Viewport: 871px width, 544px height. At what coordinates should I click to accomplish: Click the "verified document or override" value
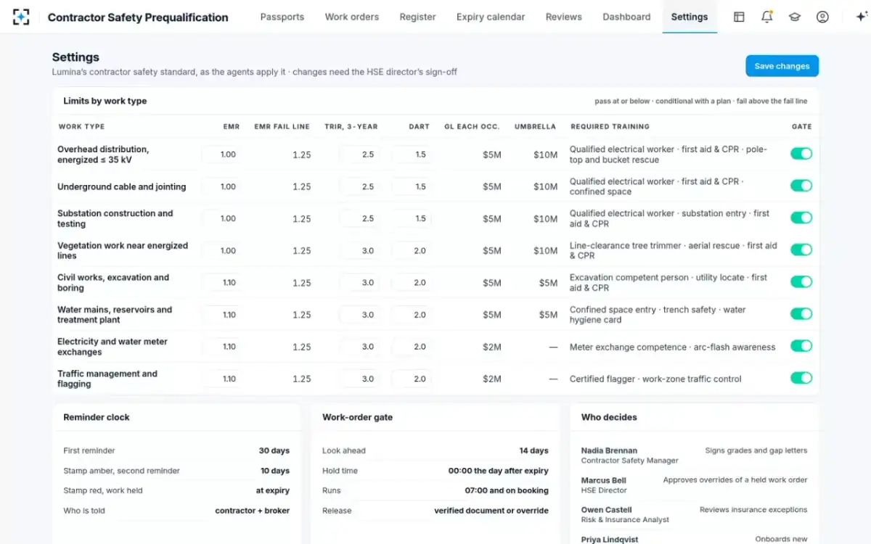491,511
